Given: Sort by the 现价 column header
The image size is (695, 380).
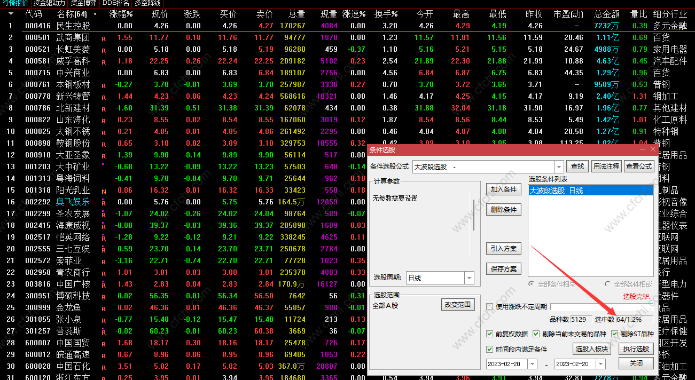Looking at the screenshot, I should point(160,14).
